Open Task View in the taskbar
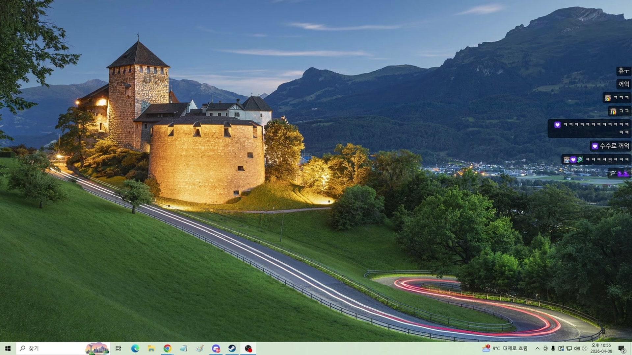632x355 pixels. point(118,348)
